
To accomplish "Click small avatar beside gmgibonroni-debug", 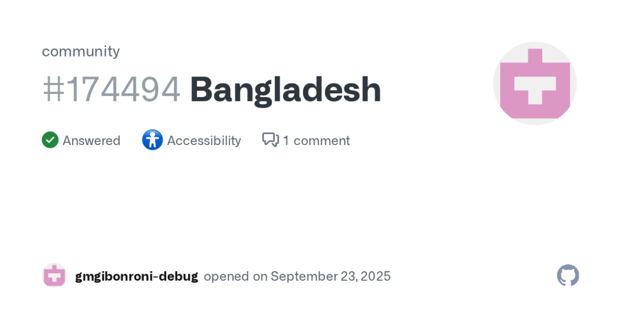I will tap(54, 276).
